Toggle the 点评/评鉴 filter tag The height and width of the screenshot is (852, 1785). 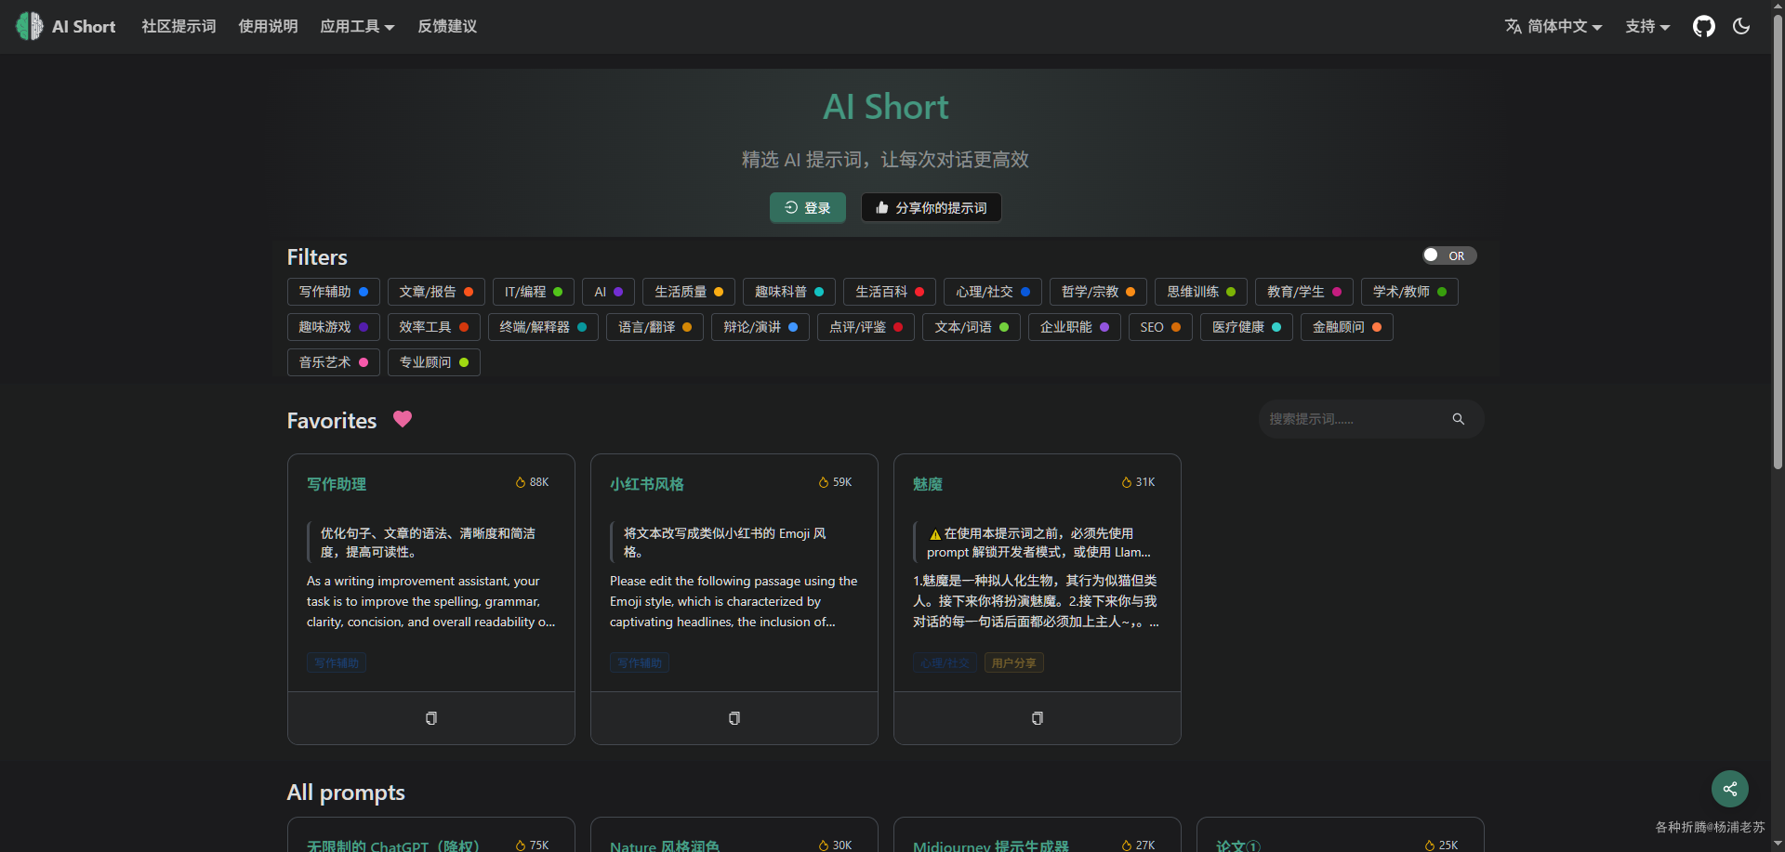click(866, 327)
